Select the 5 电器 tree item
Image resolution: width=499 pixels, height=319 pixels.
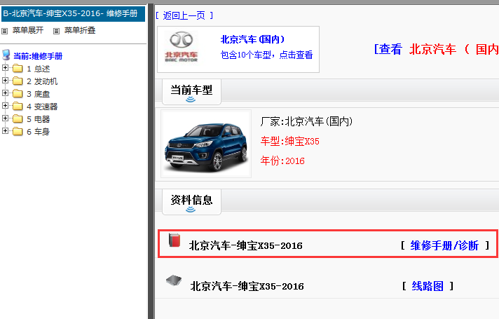(x=38, y=119)
